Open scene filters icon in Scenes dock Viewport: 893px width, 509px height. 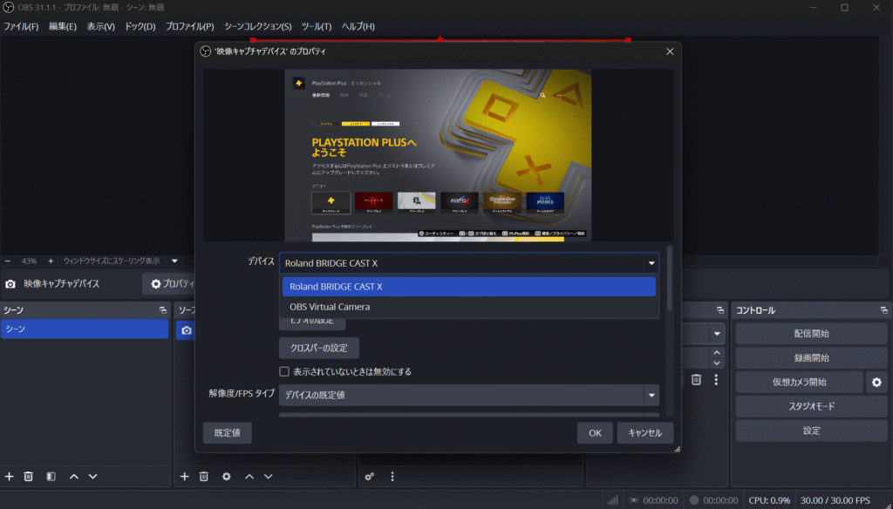(x=51, y=477)
